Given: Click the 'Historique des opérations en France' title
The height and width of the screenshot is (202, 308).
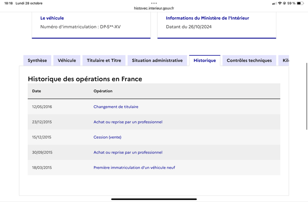Looking at the screenshot, I should click(85, 79).
